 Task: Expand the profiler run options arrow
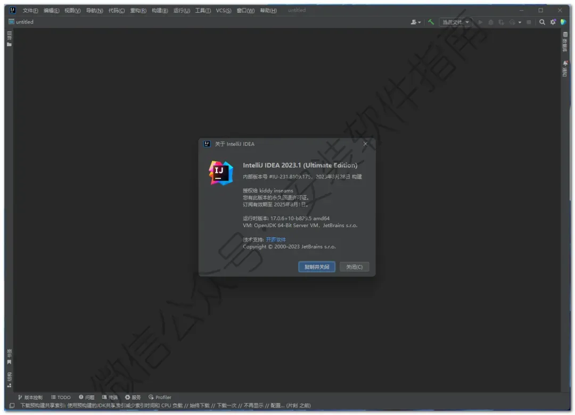tap(520, 22)
